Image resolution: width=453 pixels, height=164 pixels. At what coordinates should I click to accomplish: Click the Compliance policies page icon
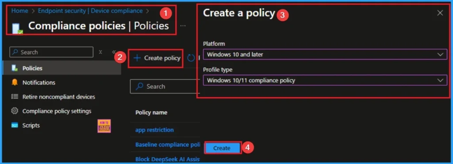click(17, 29)
